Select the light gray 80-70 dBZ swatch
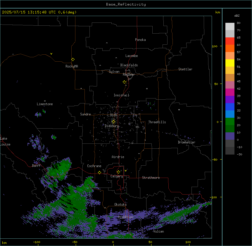The height and width of the screenshot is (246, 252). 230,26
